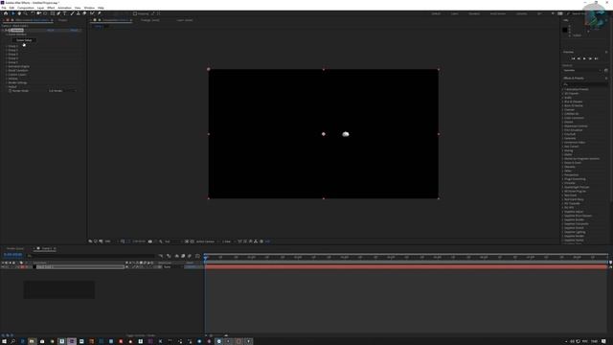Select the Pen tool

pyautogui.click(x=58, y=13)
